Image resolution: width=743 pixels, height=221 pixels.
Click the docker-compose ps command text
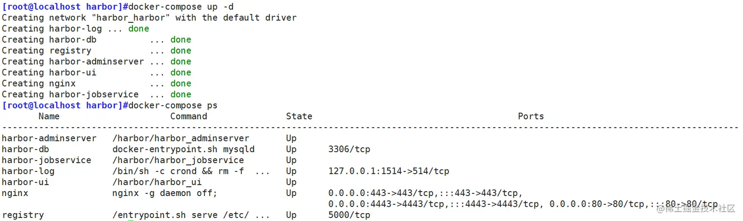coord(173,106)
